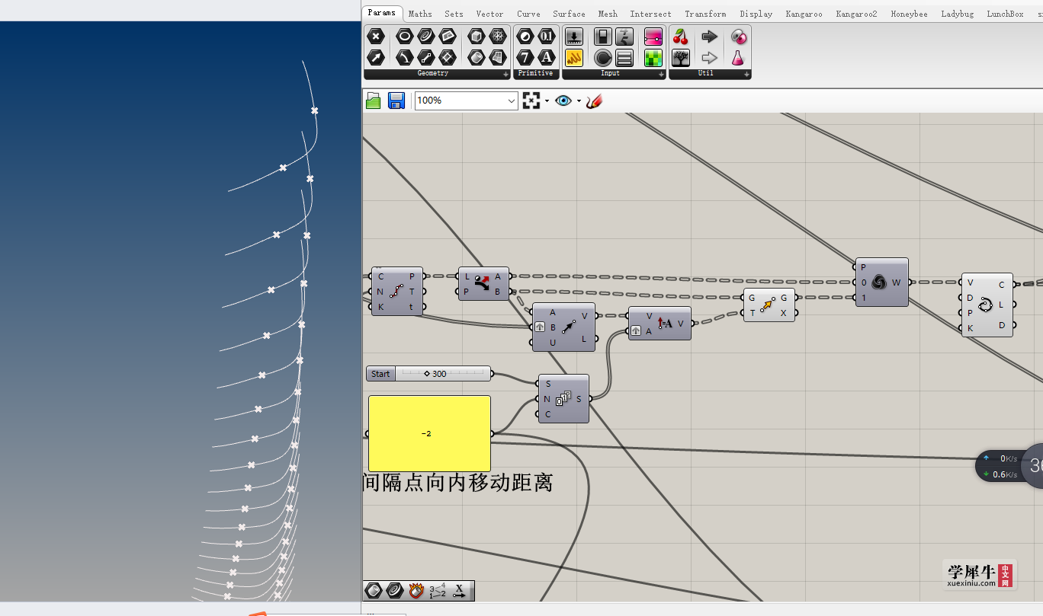Click the Start slider name label
1043x616 pixels.
(x=380, y=374)
